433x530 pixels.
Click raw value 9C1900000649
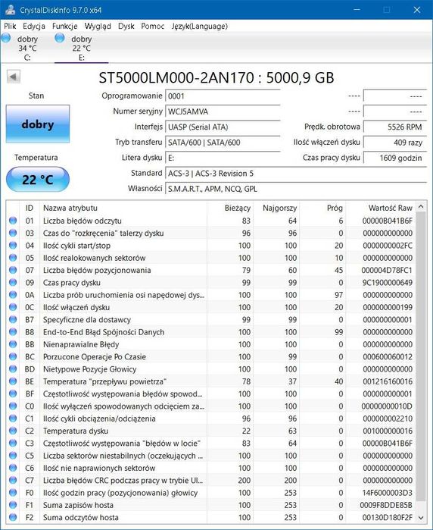(388, 283)
